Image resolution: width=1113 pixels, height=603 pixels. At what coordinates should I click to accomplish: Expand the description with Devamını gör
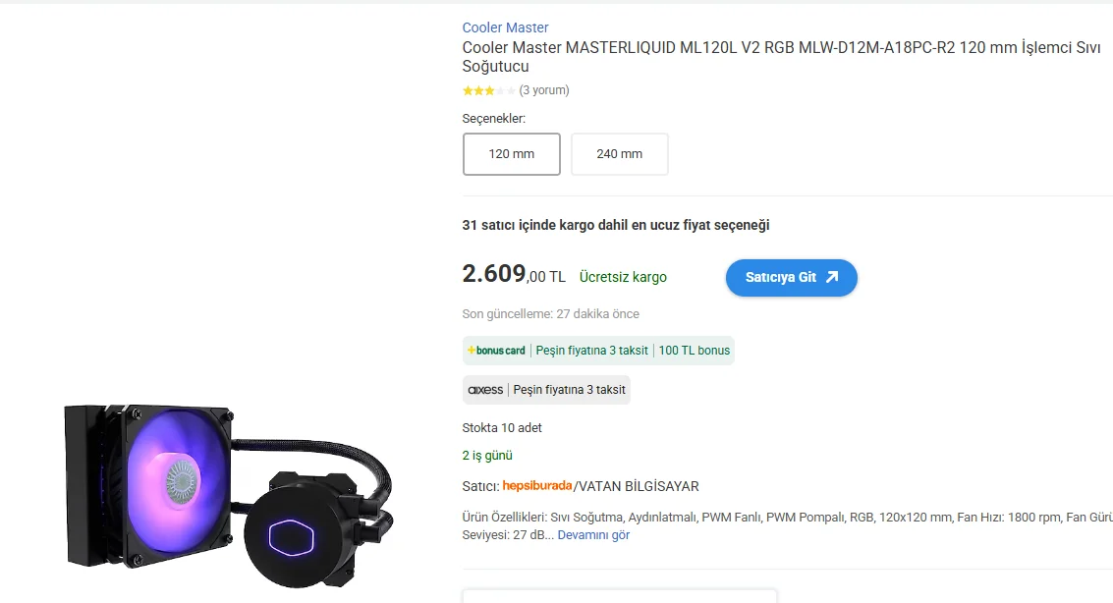[x=593, y=535]
